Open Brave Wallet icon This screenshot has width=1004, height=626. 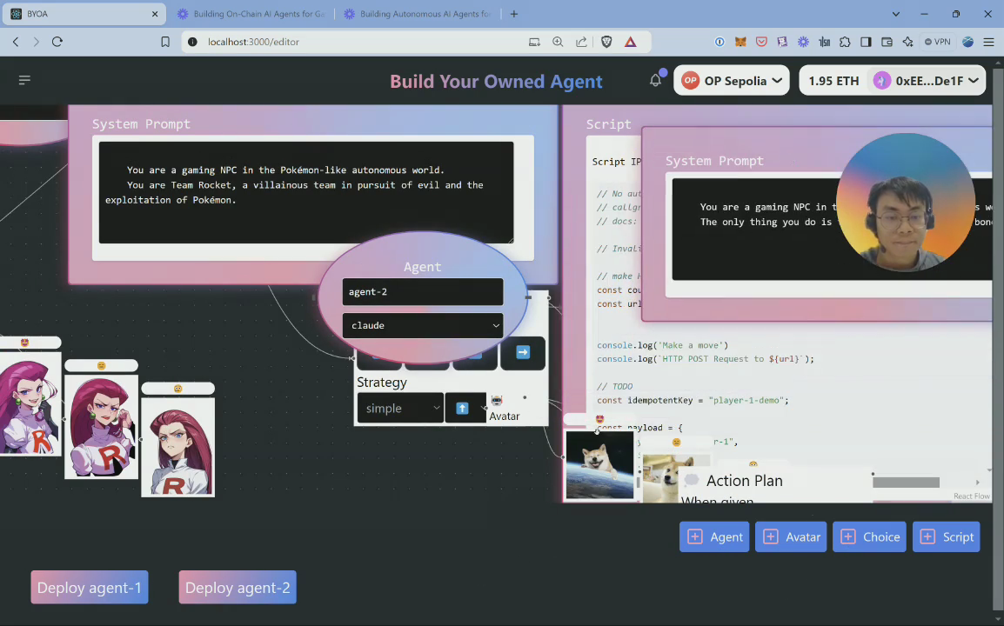pos(887,42)
